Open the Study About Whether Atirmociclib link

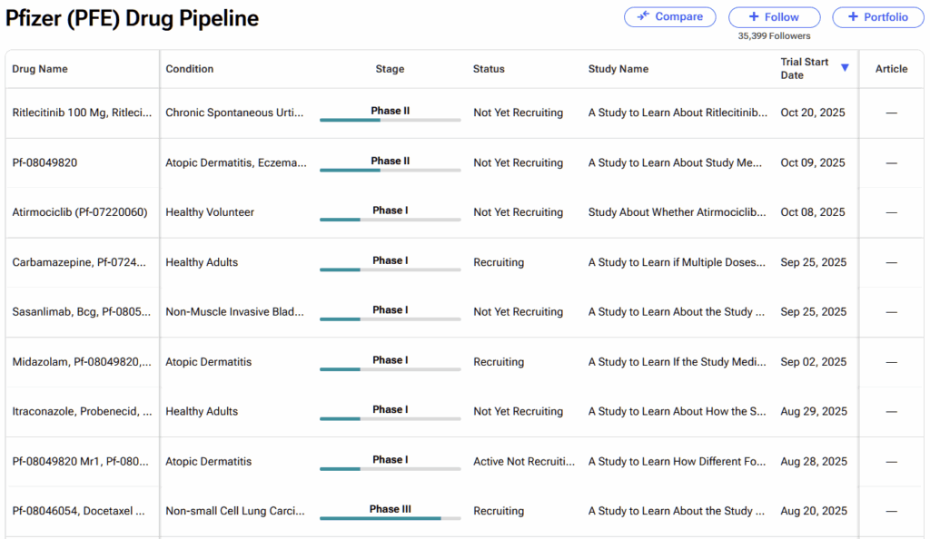pos(678,212)
